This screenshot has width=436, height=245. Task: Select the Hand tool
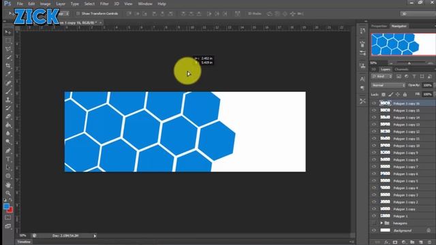pyautogui.click(x=8, y=184)
